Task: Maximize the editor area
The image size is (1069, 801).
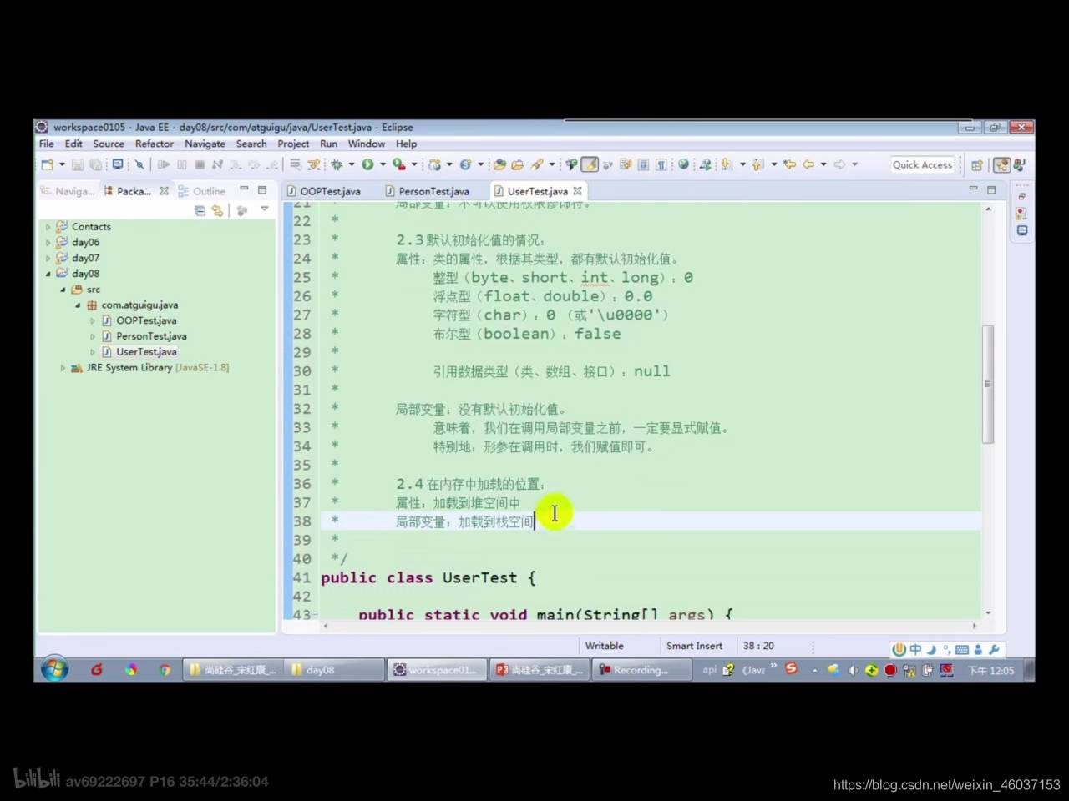Action: [991, 189]
